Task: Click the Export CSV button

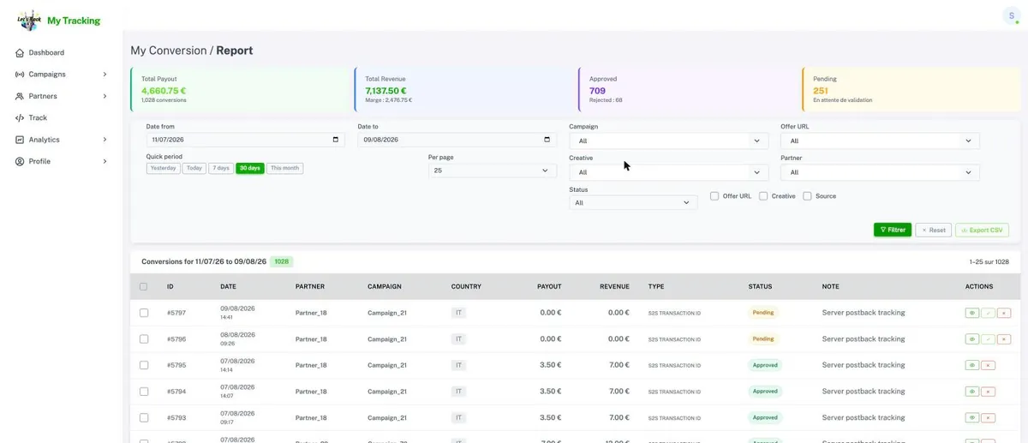Action: tap(982, 230)
